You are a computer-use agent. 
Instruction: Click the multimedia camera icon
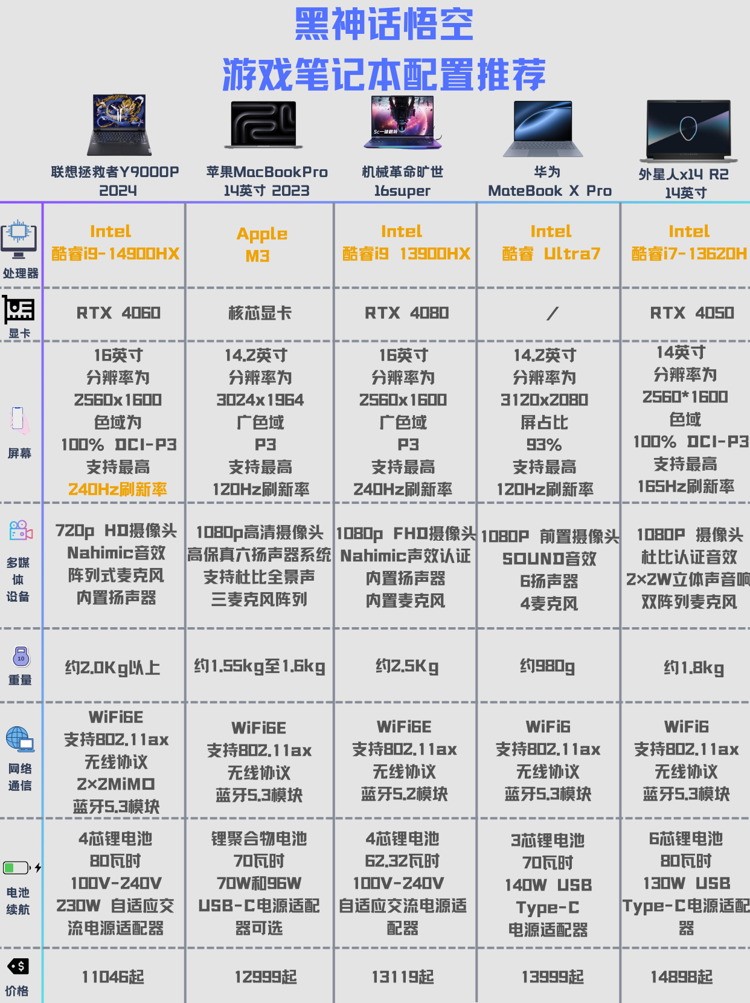tap(21, 530)
